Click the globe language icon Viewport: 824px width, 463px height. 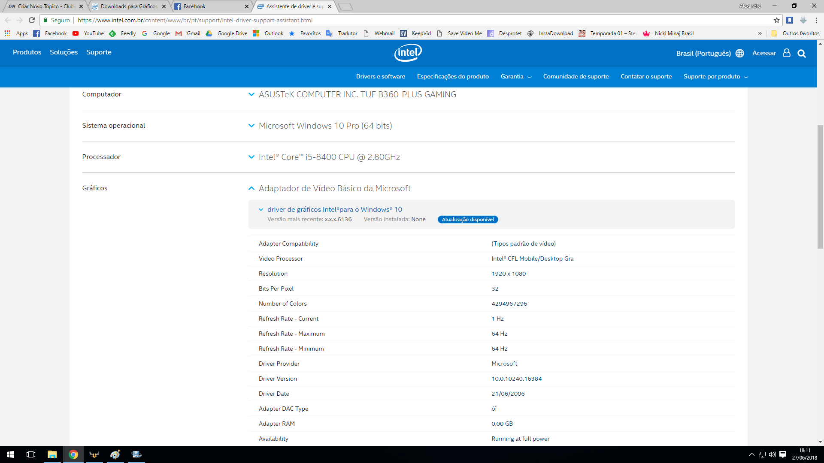coord(740,53)
